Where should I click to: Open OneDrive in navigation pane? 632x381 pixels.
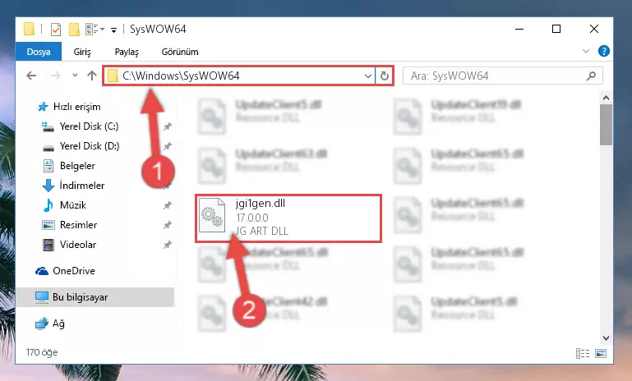pos(73,271)
